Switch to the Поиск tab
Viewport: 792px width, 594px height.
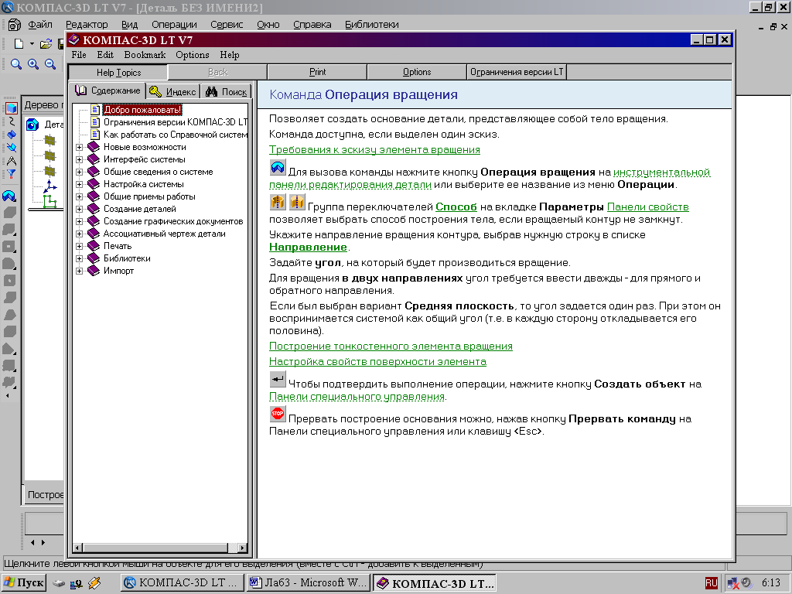pyautogui.click(x=227, y=91)
